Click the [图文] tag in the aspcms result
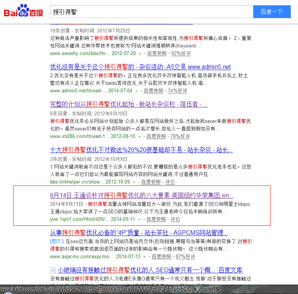The image size is (298, 294). (x=57, y=241)
